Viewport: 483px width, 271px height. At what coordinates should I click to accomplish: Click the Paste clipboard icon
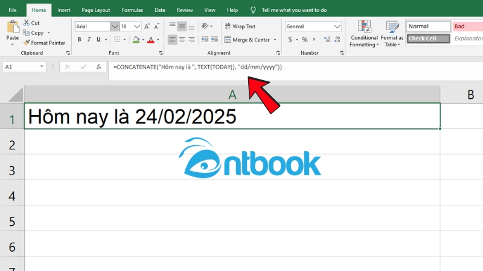coord(13,27)
